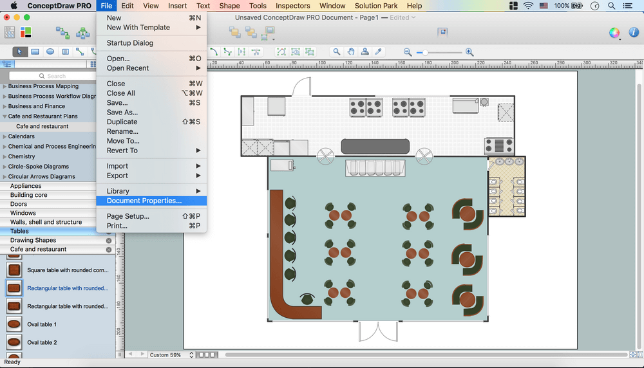The image size is (644, 368).
Task: Close the Drawing Shapes library
Action: point(109,240)
